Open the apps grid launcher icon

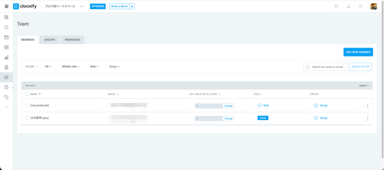point(6,6)
